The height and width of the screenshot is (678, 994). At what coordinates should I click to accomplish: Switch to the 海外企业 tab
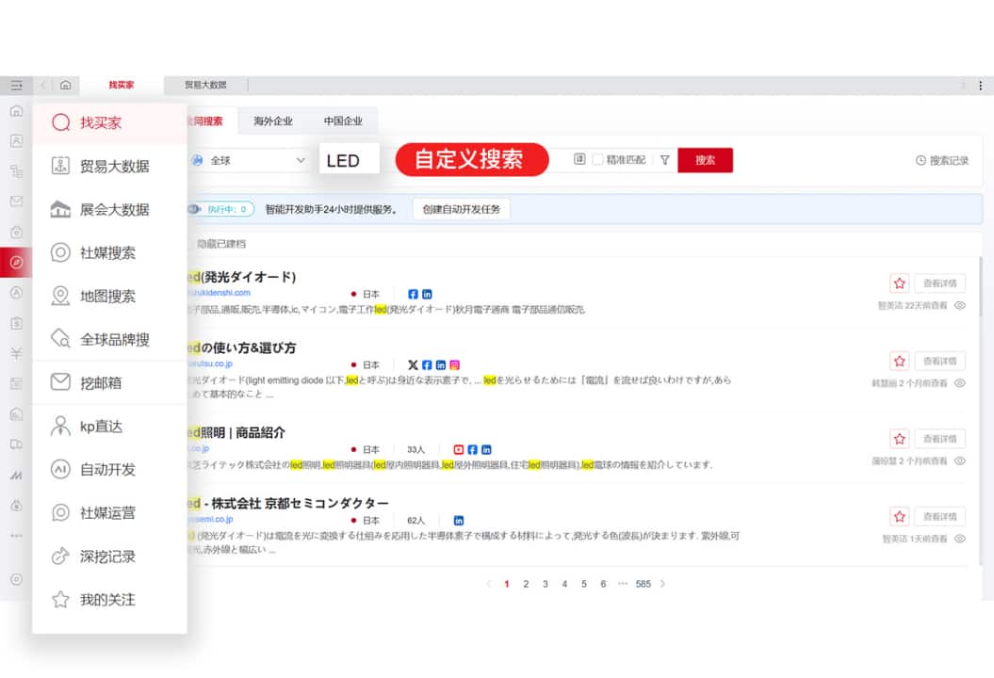point(271,121)
